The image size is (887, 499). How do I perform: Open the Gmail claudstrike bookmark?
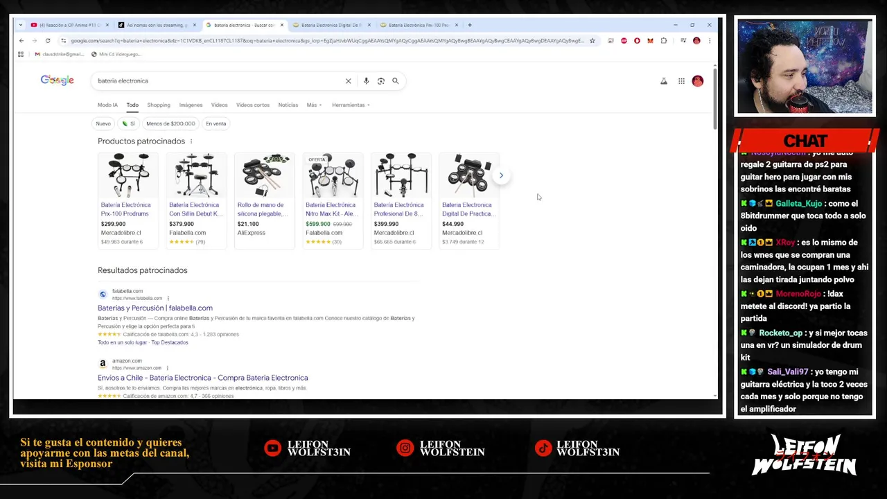[x=58, y=54]
